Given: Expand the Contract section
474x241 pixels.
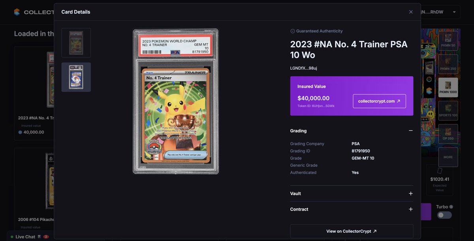Looking at the screenshot, I should pos(411,209).
